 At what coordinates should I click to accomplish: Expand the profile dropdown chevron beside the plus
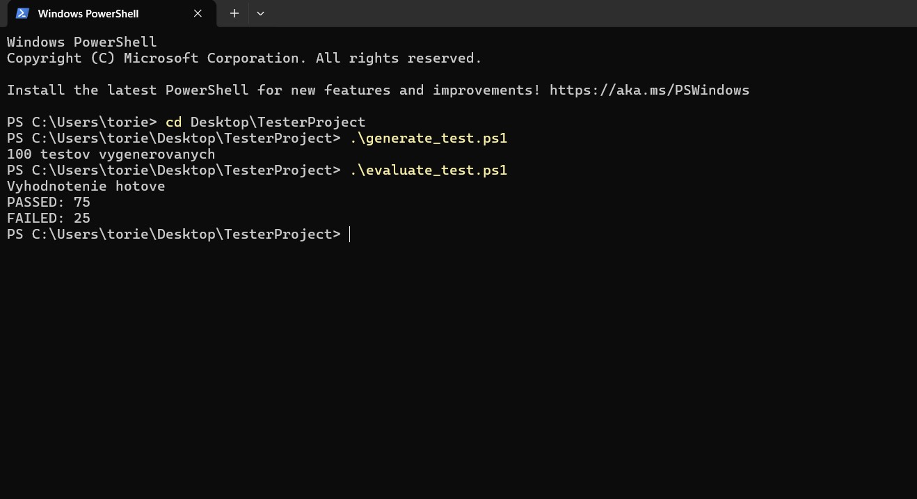coord(260,13)
